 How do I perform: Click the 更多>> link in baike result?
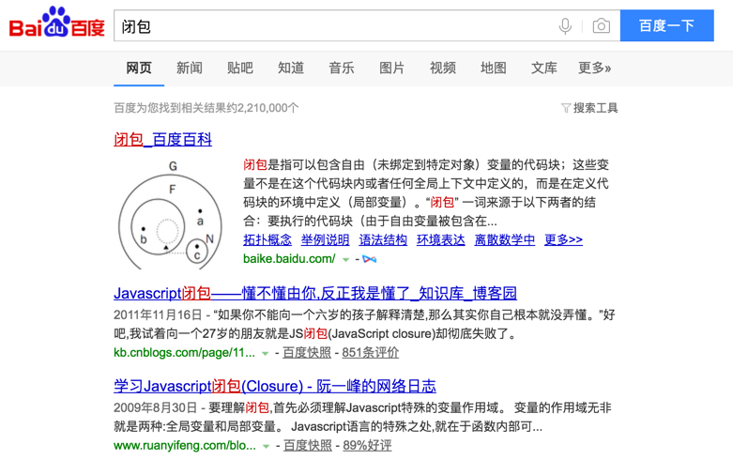(x=563, y=239)
